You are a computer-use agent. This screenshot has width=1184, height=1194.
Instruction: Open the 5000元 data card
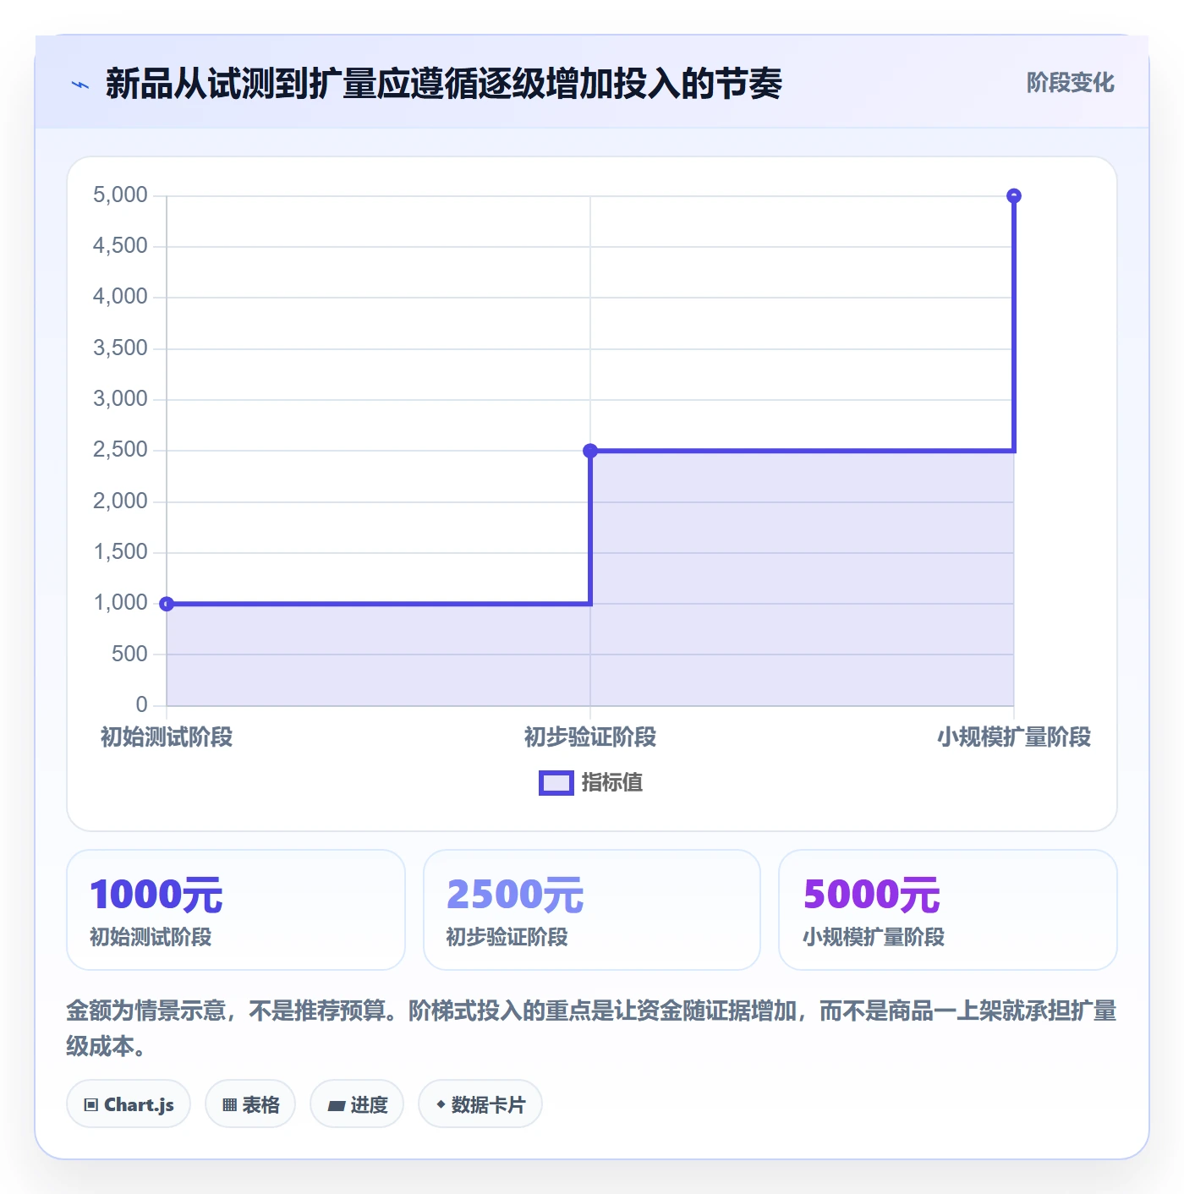[x=948, y=910]
